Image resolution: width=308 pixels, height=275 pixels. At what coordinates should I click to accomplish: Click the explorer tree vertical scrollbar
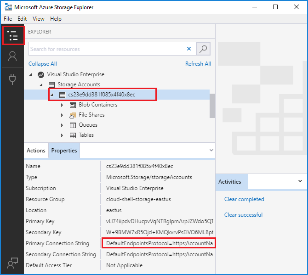pyautogui.click(x=212, y=106)
